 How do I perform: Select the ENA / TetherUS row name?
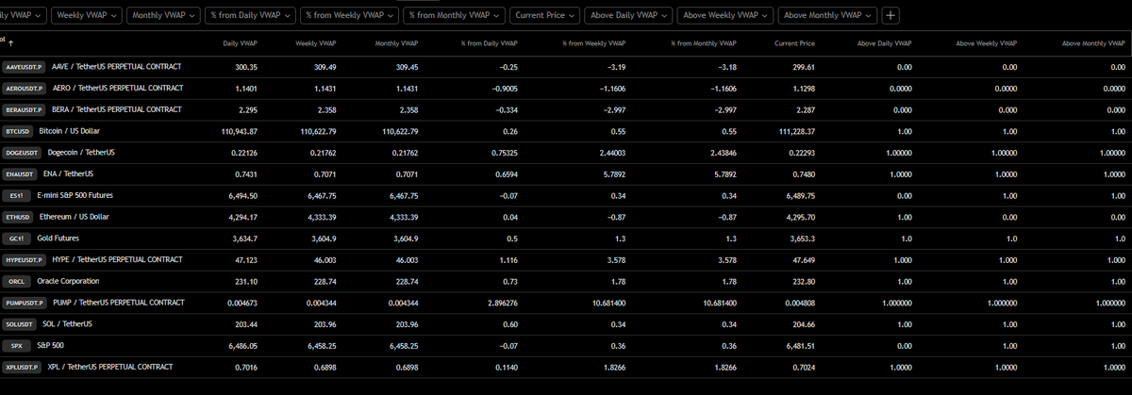click(x=68, y=173)
